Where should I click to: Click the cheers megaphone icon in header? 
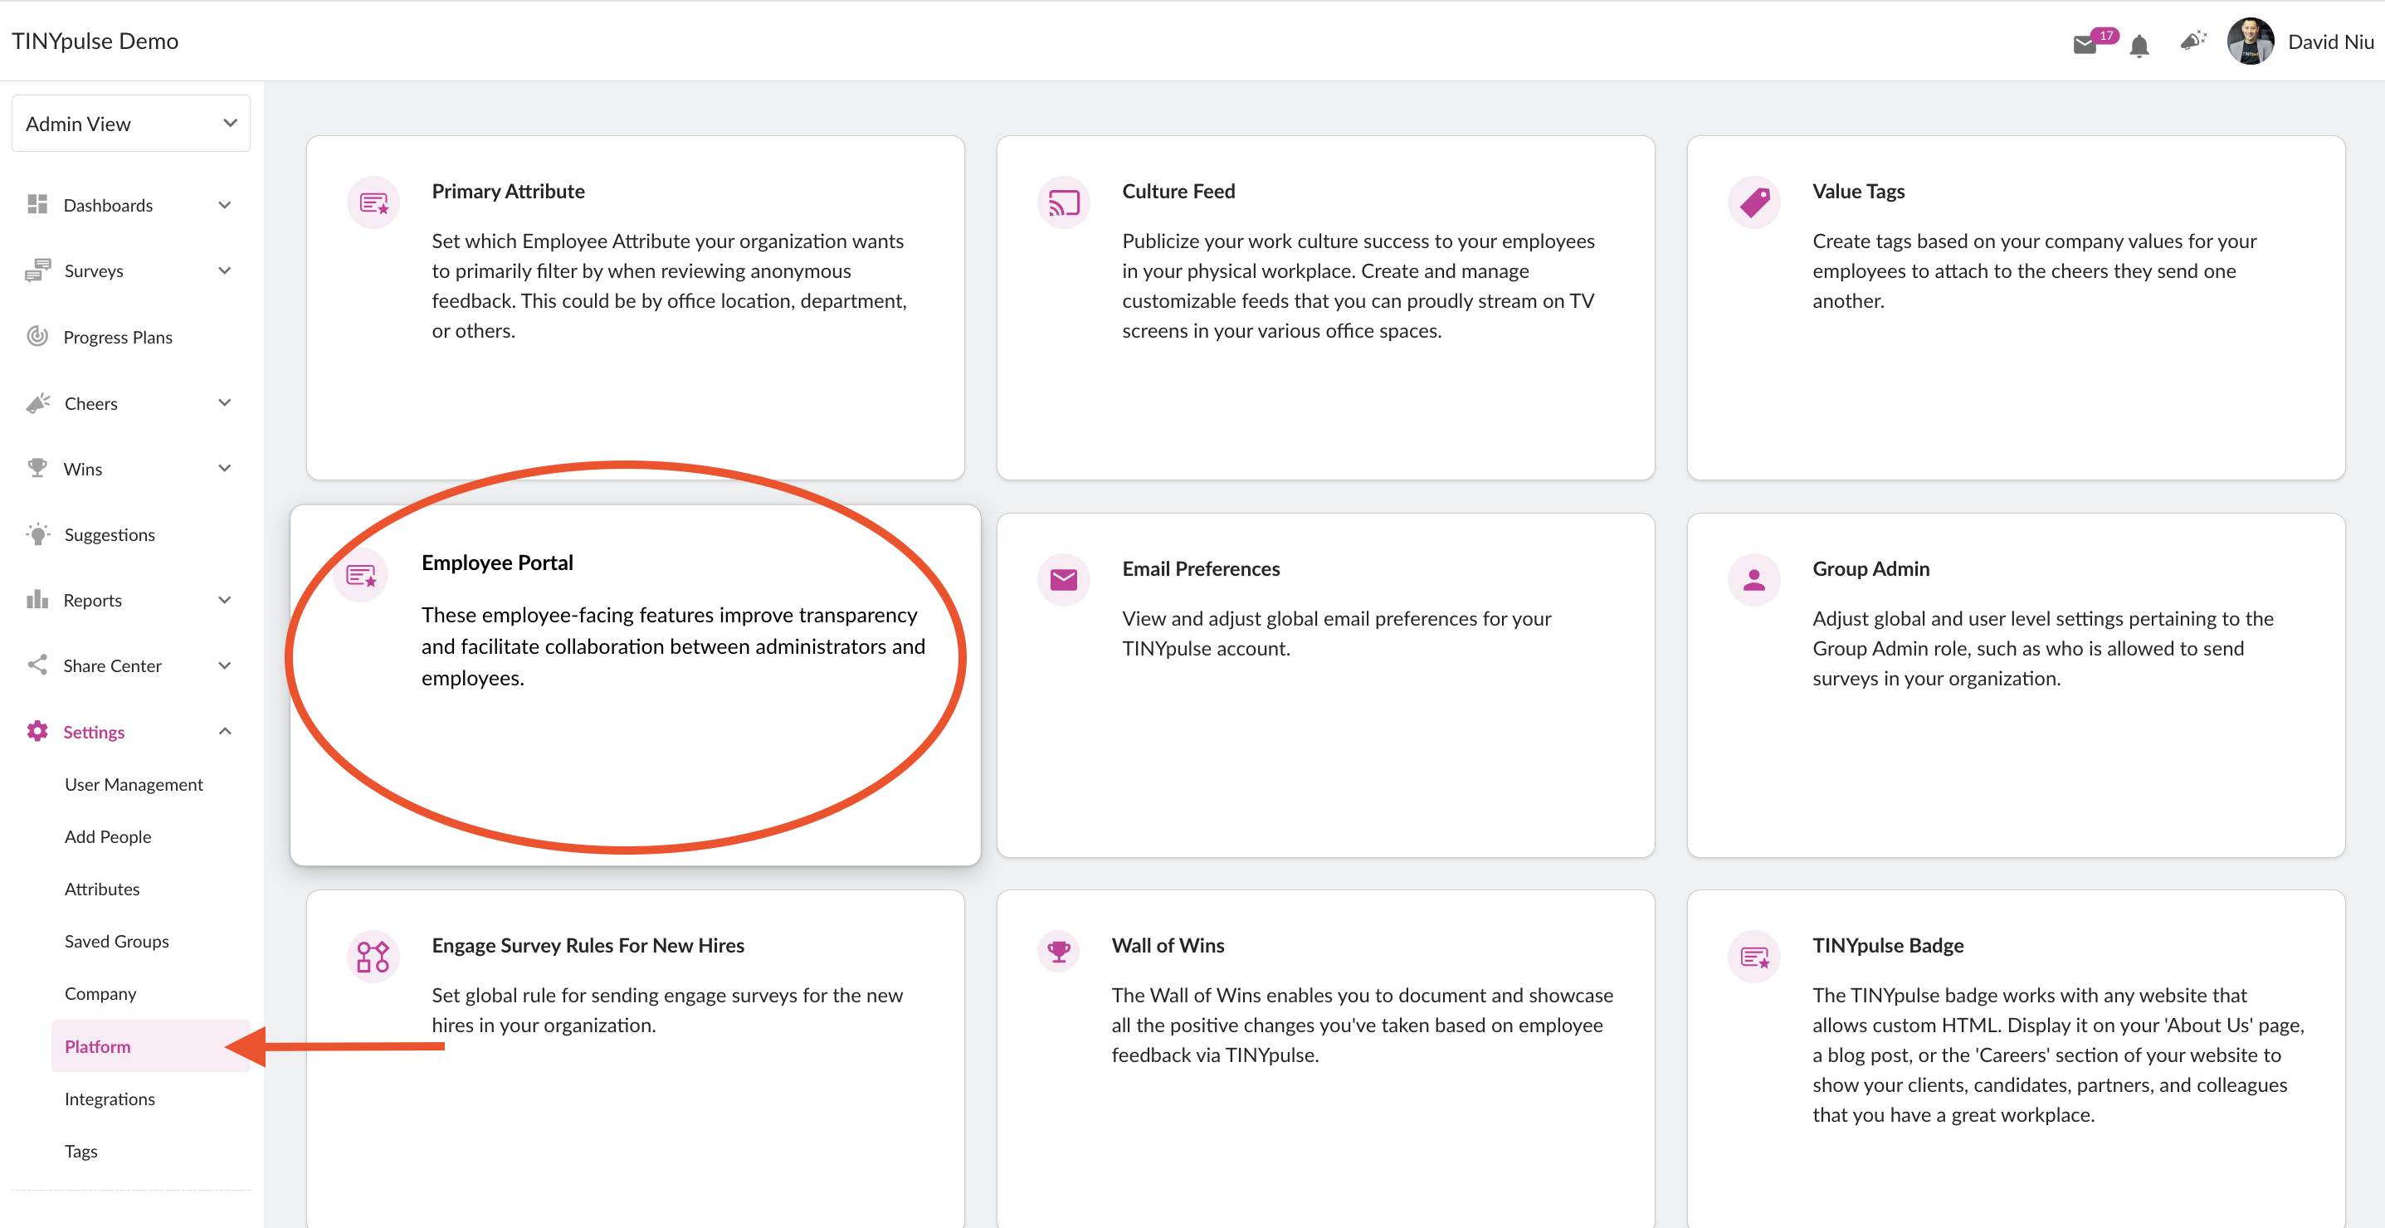click(2192, 41)
